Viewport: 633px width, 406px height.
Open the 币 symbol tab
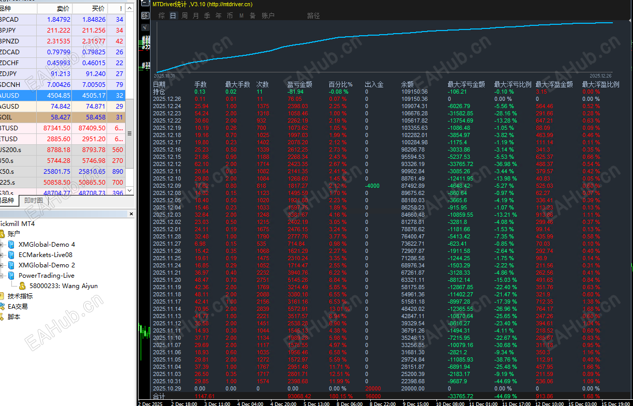(230, 16)
